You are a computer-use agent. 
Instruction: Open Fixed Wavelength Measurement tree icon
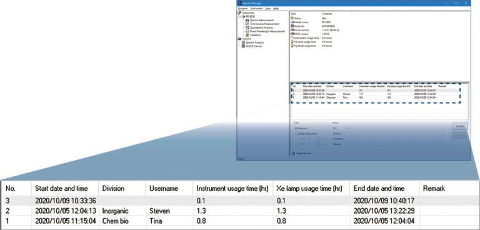click(x=247, y=31)
